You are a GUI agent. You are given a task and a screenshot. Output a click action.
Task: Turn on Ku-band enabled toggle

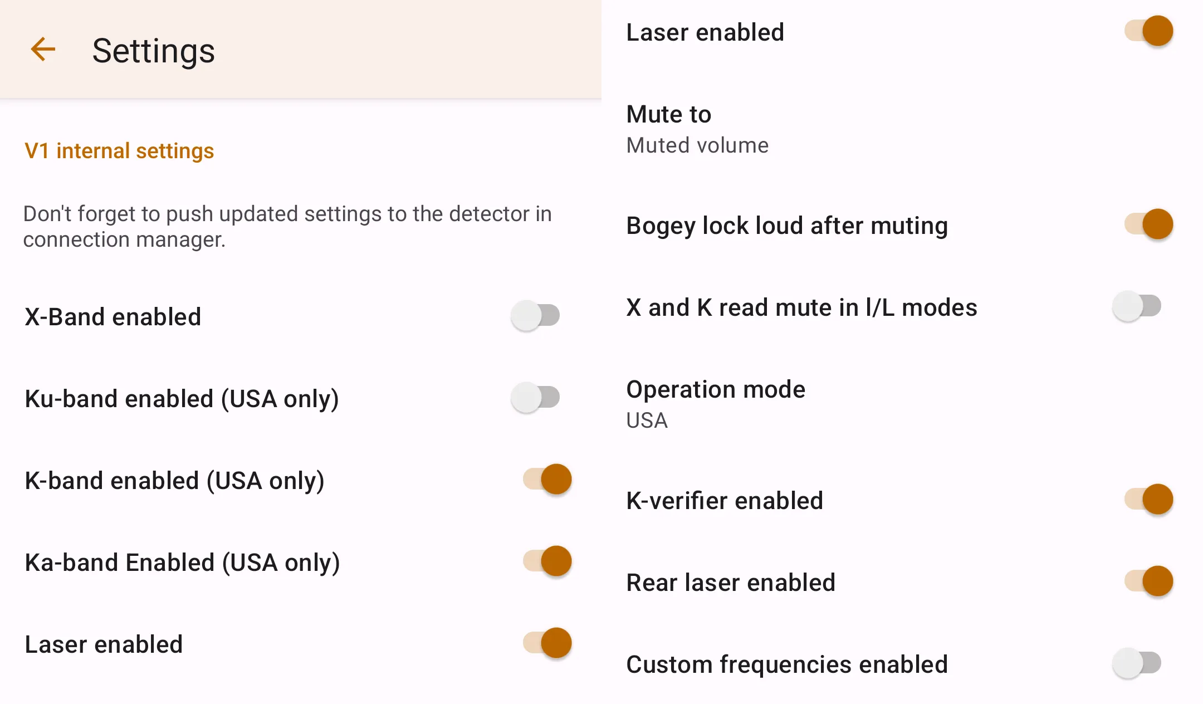click(535, 398)
